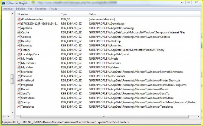Click the Start Menu value icon
The image size is (203, 126).
point(19,98)
